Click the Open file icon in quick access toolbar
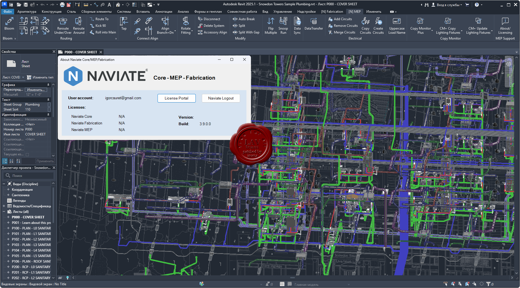This screenshot has height=288, width=520. (19, 5)
